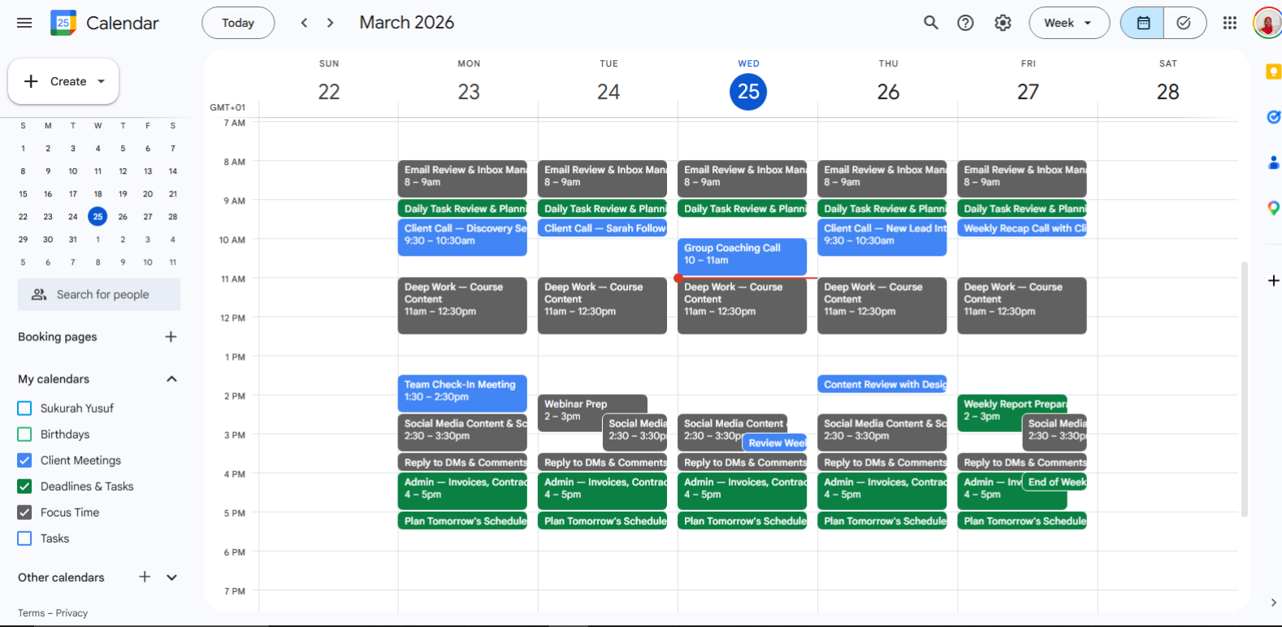Screen dimensions: 1282x627
Task: Open Tuesday Admin — Invoices event
Action: (602, 491)
